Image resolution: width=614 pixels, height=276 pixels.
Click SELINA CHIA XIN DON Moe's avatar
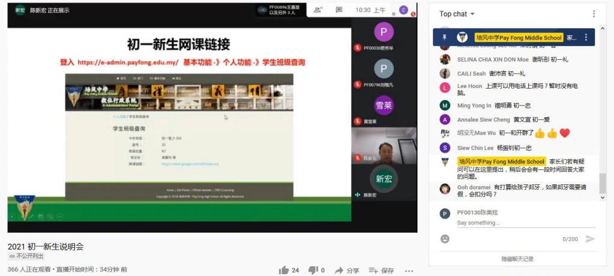pyautogui.click(x=445, y=59)
